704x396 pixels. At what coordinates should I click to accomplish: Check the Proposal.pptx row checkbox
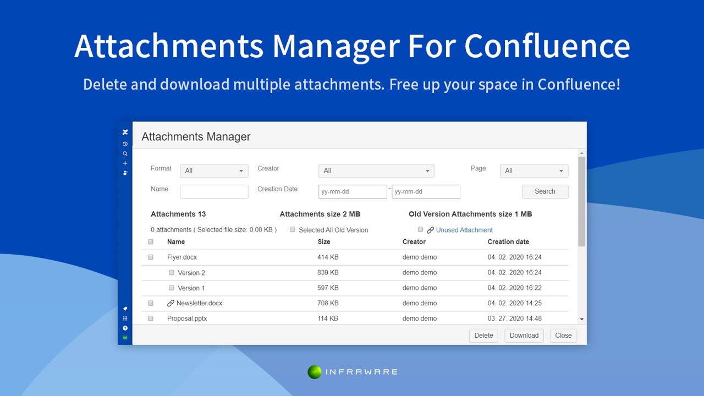tap(151, 318)
